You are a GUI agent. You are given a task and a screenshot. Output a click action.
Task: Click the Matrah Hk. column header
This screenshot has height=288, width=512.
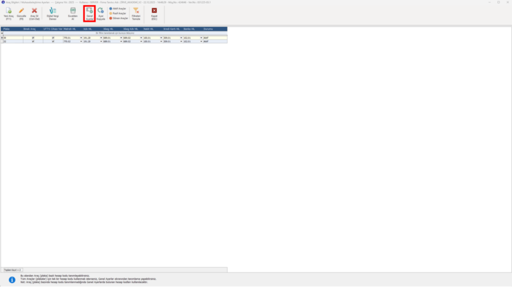point(73,29)
